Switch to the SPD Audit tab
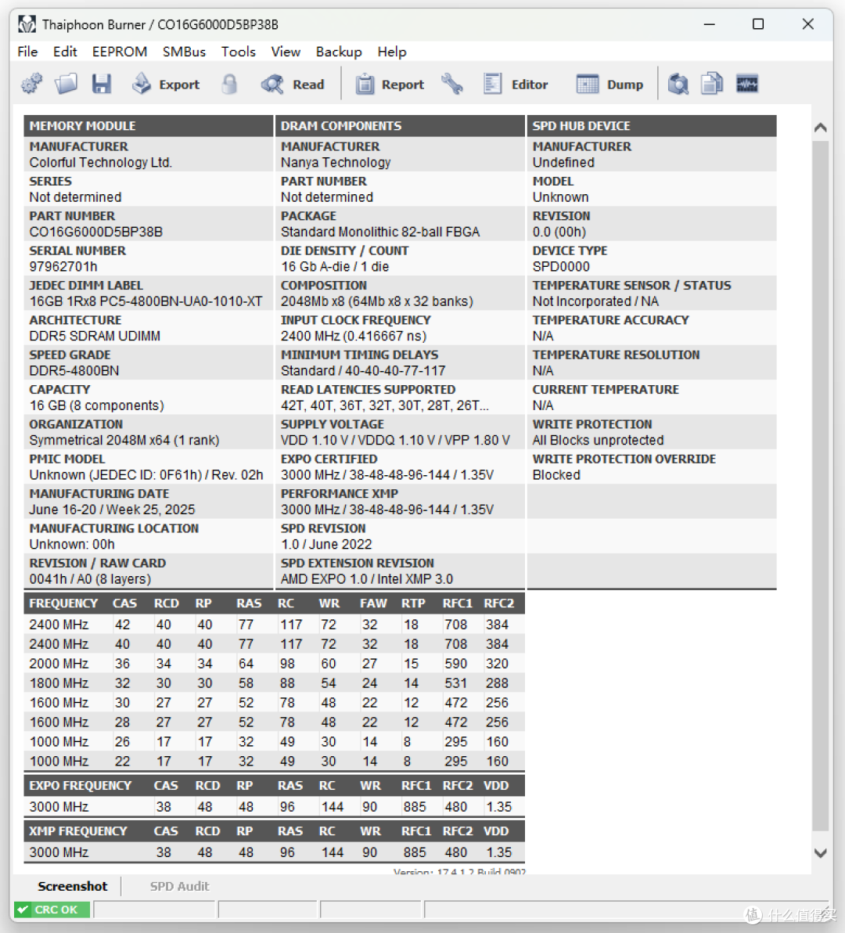The width and height of the screenshot is (845, 933). [x=180, y=886]
